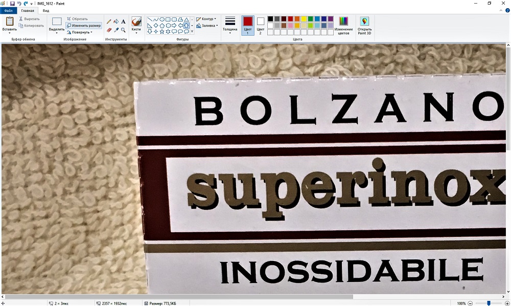The width and height of the screenshot is (511, 306).
Task: Pick the yellow color swatch
Action: coord(304,19)
